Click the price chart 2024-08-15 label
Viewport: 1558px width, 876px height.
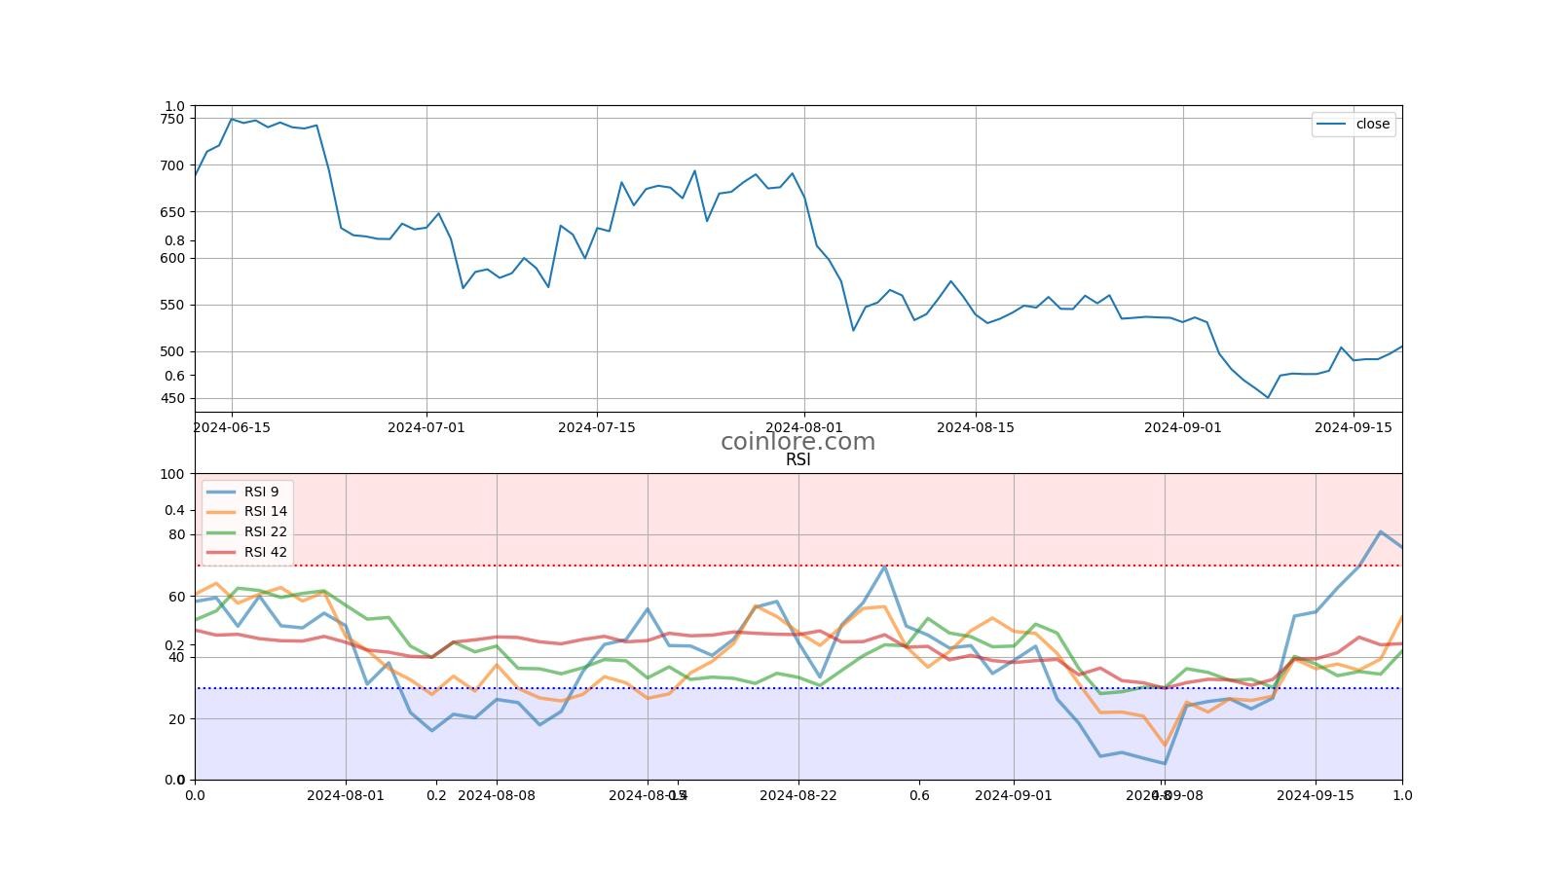975,427
